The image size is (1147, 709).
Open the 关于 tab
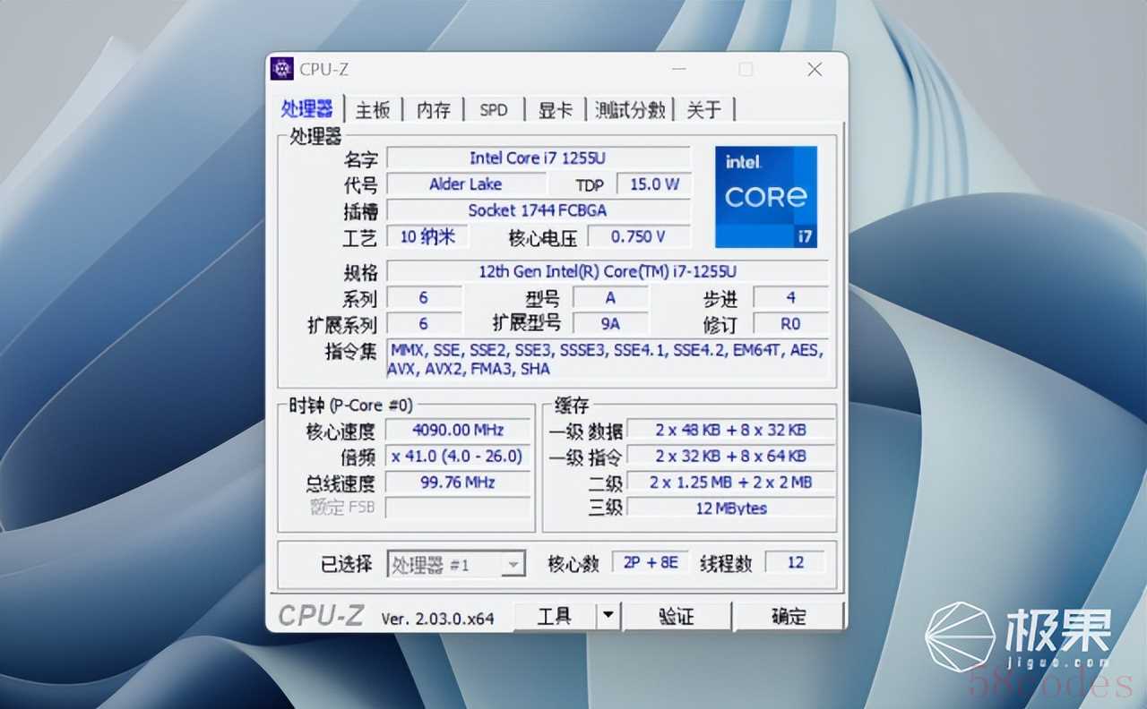(704, 110)
